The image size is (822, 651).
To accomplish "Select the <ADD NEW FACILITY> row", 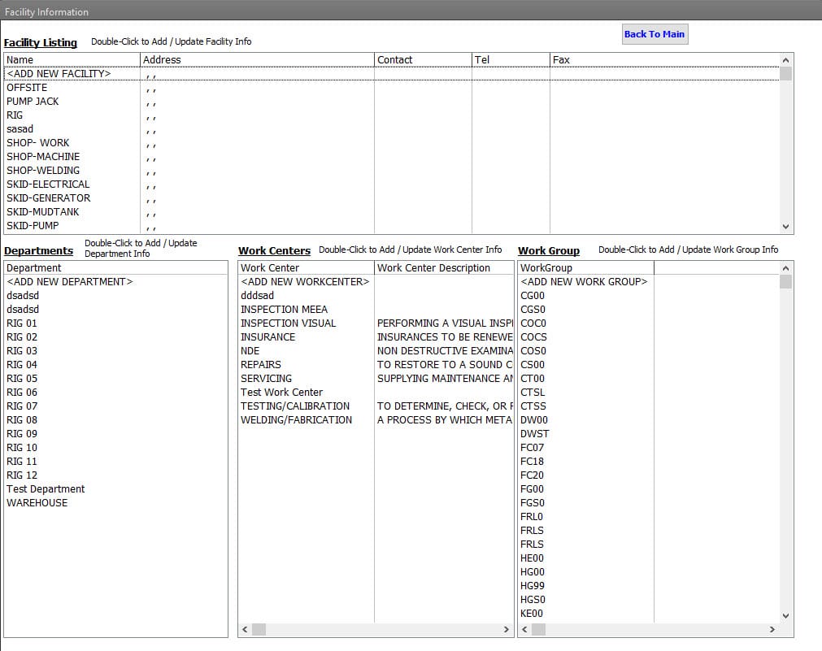I will pyautogui.click(x=392, y=74).
